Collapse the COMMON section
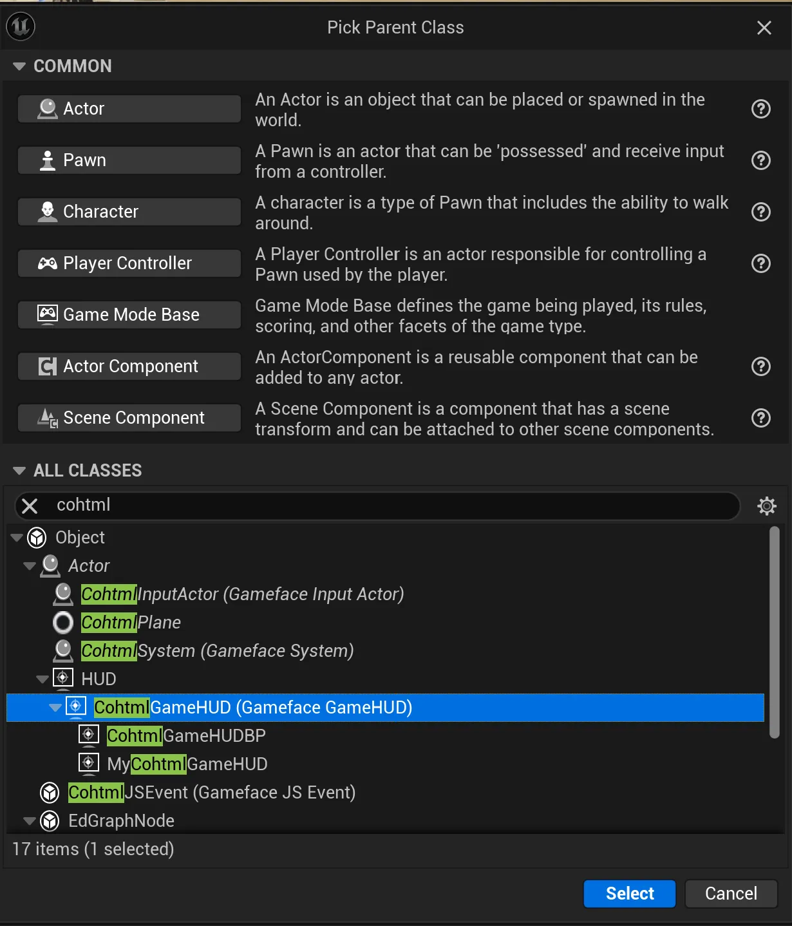The image size is (792, 926). [x=19, y=66]
